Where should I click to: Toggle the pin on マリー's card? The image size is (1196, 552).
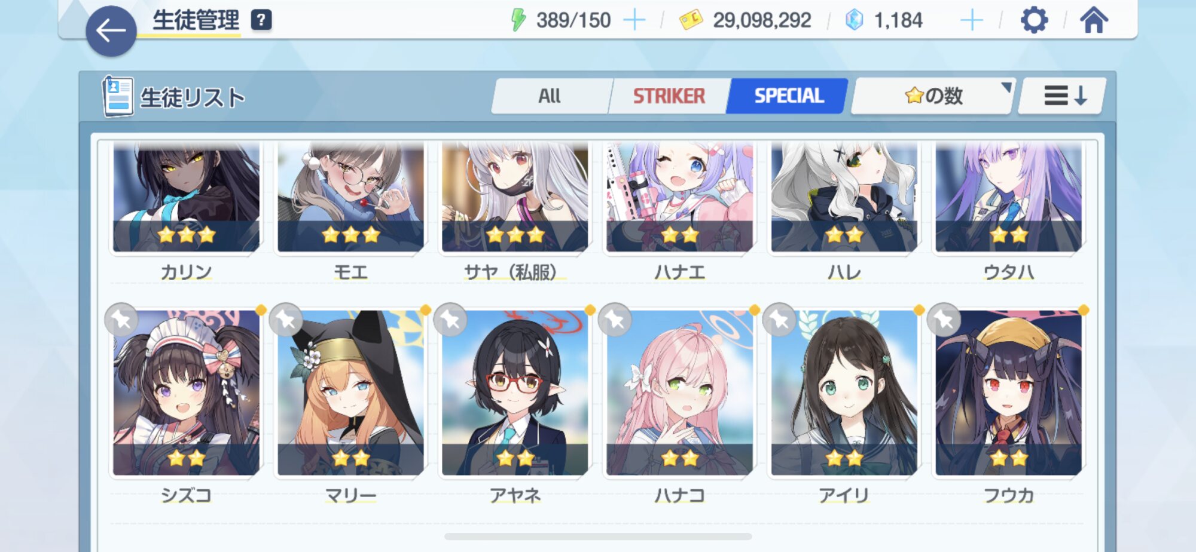pos(286,320)
